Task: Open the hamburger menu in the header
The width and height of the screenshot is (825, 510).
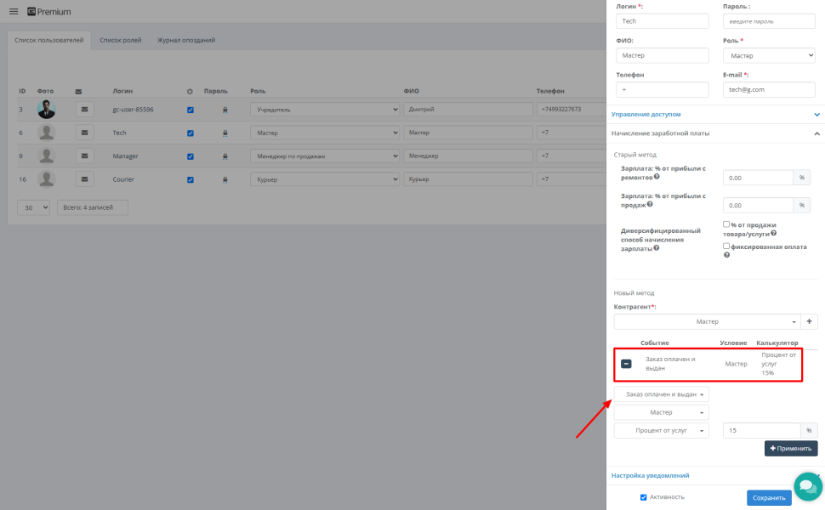Action: tap(13, 12)
